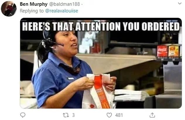Follow the @realavalouiise mention link
Screen dimensions: 185x120
click(62, 11)
